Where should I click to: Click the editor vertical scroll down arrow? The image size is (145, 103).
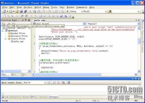pyautogui.click(x=139, y=71)
